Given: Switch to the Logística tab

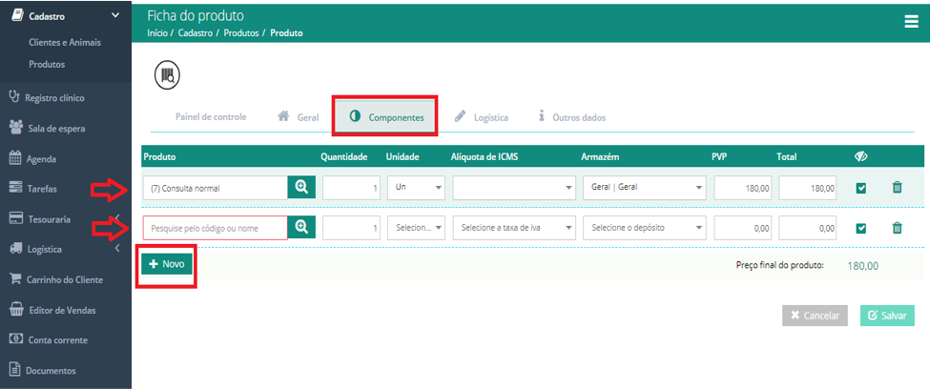Looking at the screenshot, I should (481, 117).
